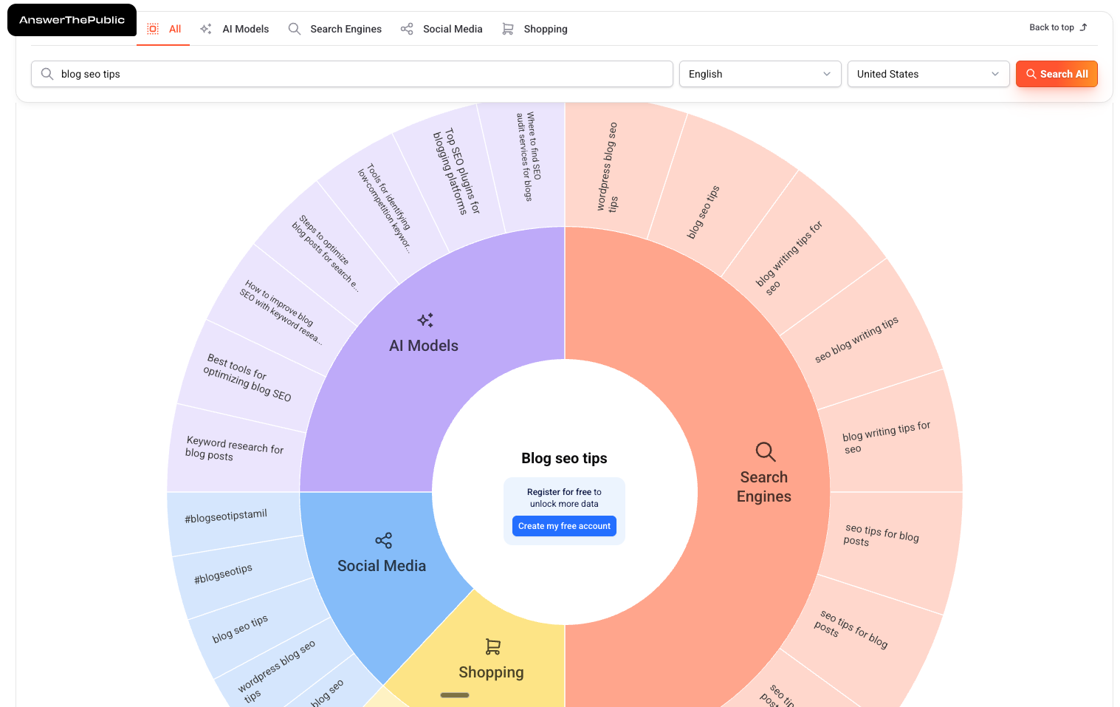Screen dimensions: 1120x707
Task: Click the progress bar under Shopping
Action: click(454, 695)
